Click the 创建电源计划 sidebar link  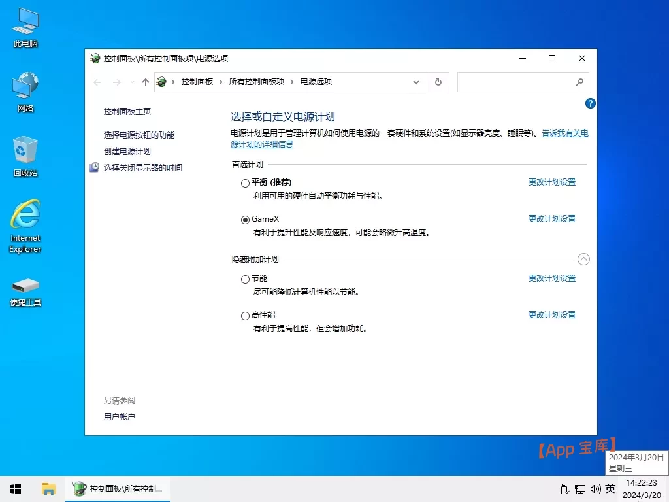click(126, 151)
